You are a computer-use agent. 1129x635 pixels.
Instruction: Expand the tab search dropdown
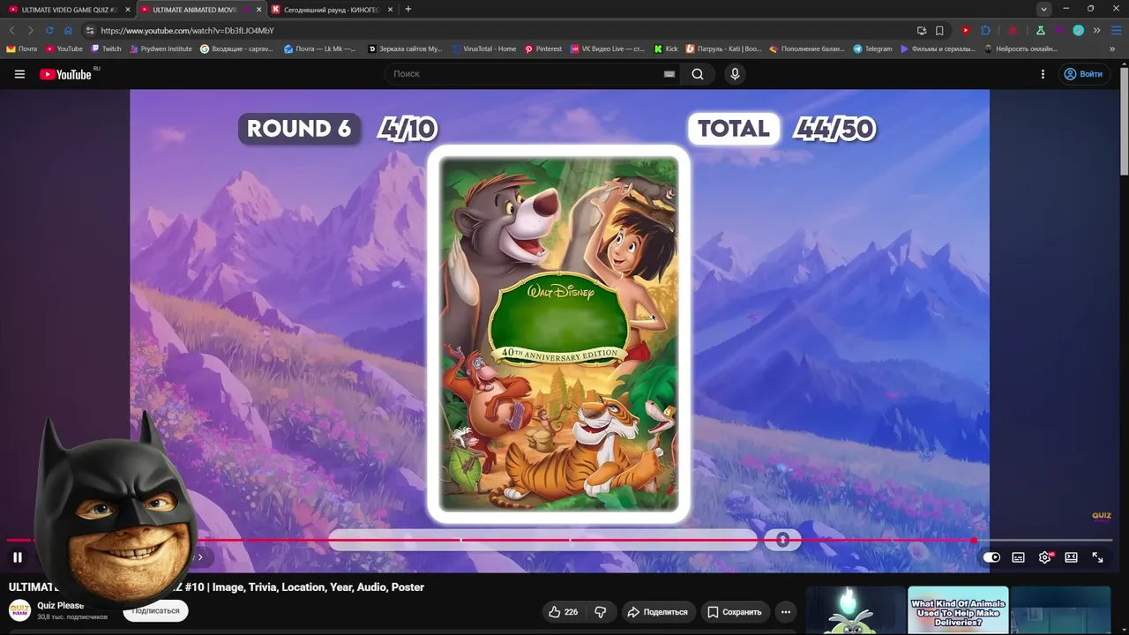pos(1044,10)
